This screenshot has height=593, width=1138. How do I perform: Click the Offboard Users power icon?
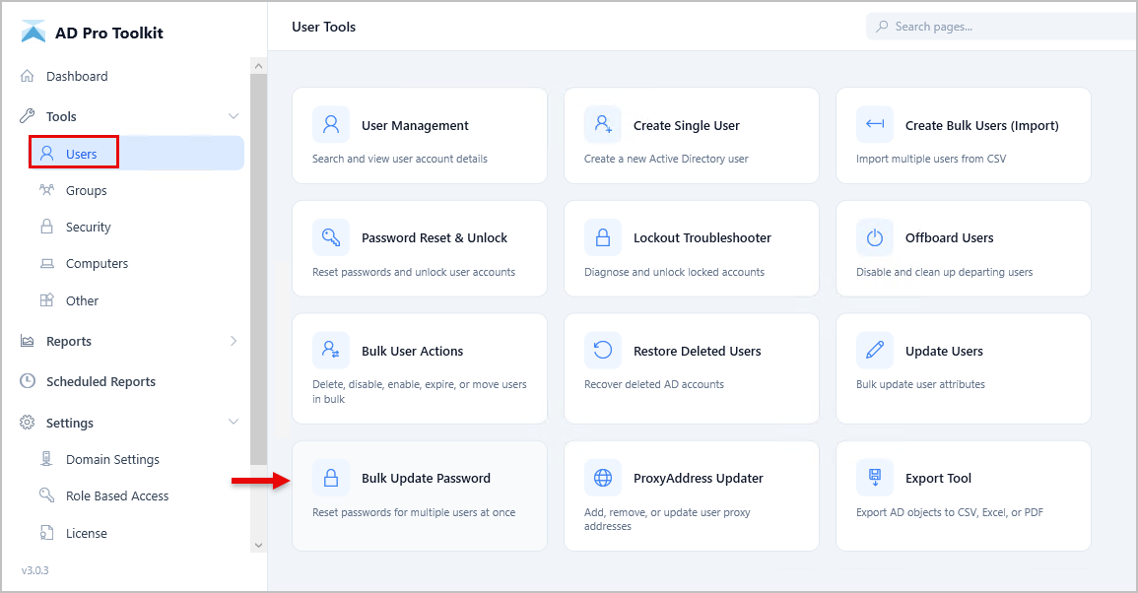(874, 236)
